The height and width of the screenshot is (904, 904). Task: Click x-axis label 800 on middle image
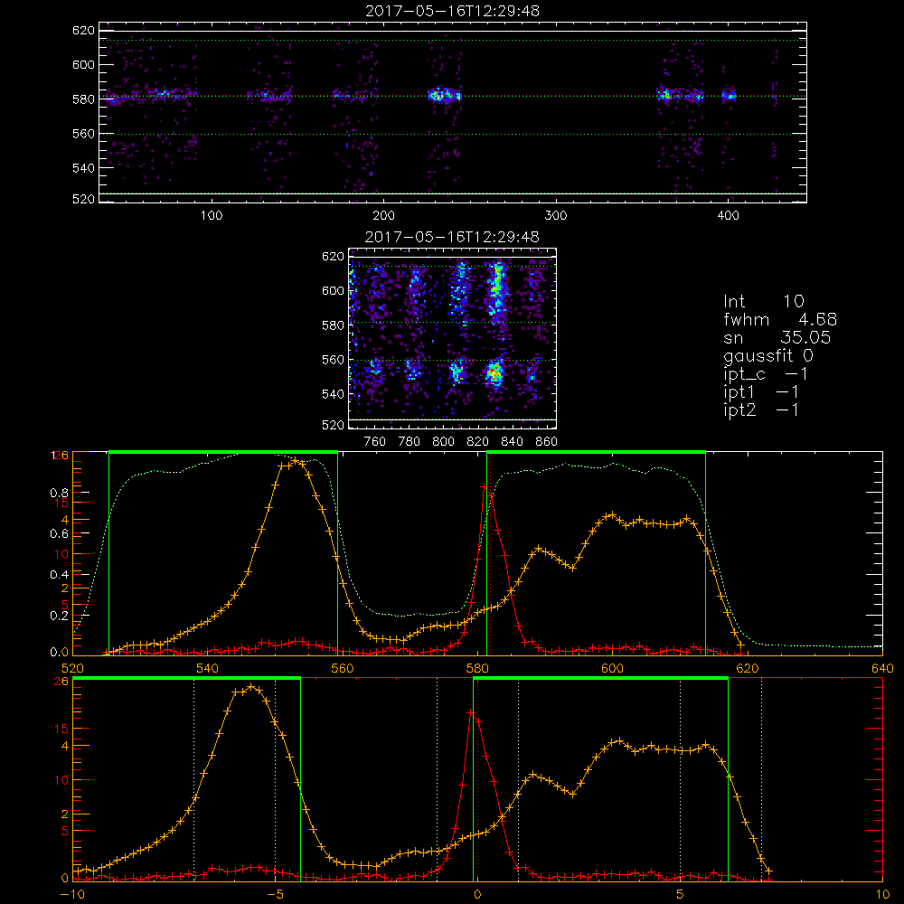tap(443, 442)
